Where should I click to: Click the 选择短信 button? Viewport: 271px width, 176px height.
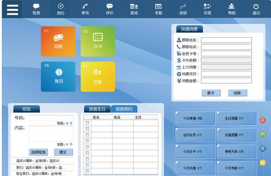click(x=39, y=152)
